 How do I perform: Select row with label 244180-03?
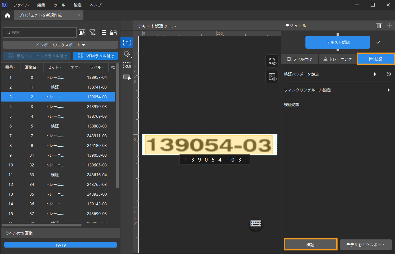[x=58, y=145]
